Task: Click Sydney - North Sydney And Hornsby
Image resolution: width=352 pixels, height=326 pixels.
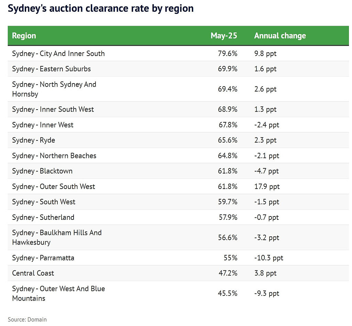Action: coord(54,89)
